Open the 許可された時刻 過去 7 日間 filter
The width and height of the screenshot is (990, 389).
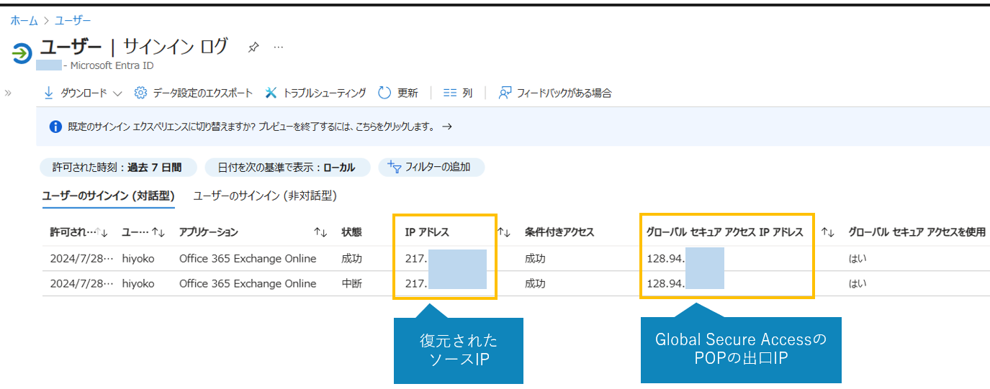pyautogui.click(x=119, y=168)
